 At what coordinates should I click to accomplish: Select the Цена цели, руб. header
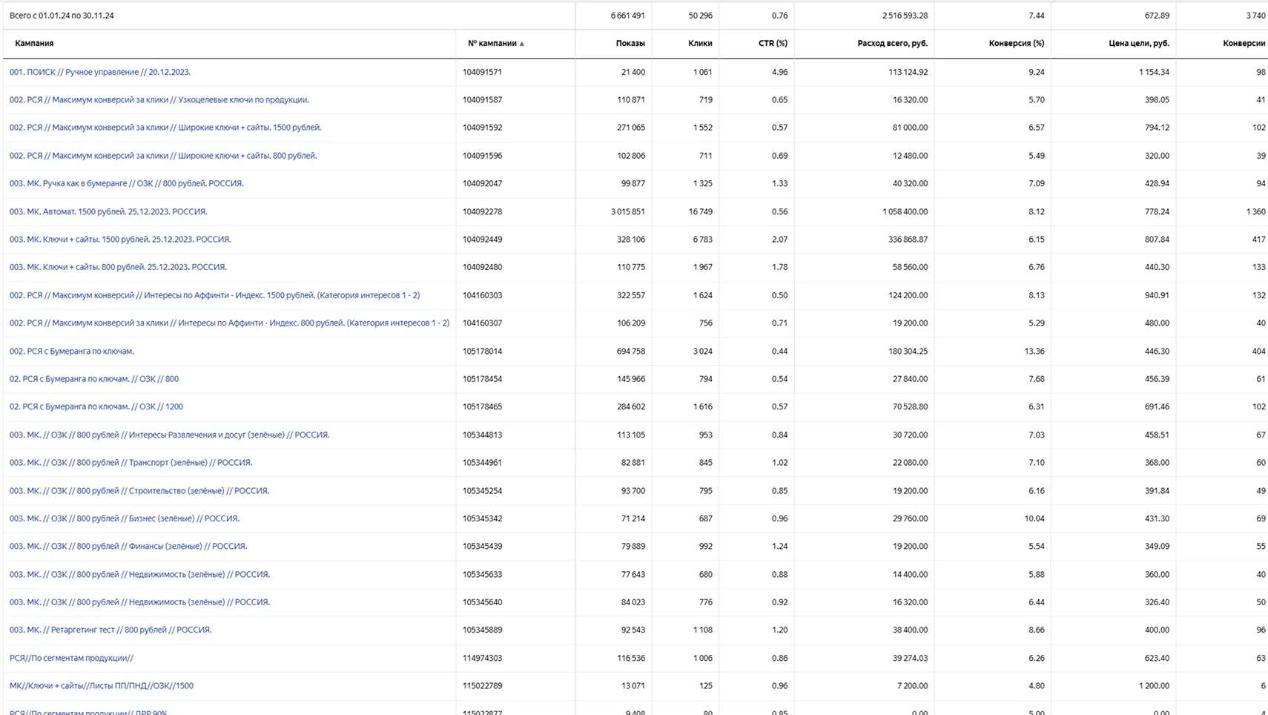click(1138, 44)
